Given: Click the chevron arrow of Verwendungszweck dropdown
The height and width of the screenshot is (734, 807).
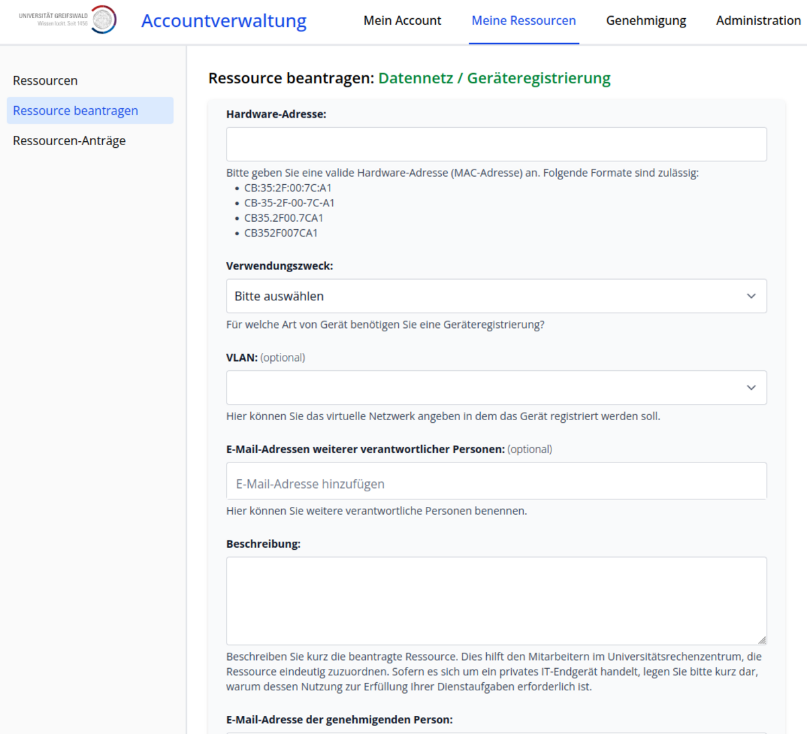Looking at the screenshot, I should click(751, 296).
